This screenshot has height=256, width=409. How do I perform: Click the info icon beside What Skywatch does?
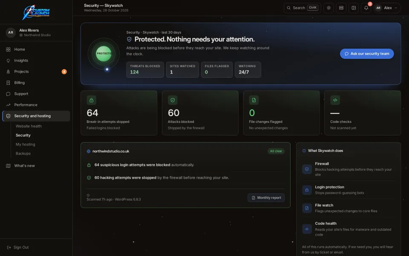[304, 151]
